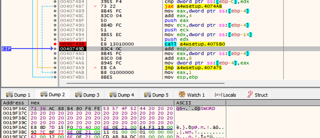Click opcode bytes E8 13010000
This screenshot has width=320, height=138.
click(x=117, y=44)
